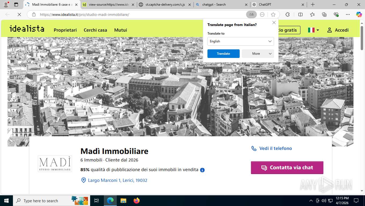Click the info icon next to quality percentage
365x206 pixels.
[202, 170]
